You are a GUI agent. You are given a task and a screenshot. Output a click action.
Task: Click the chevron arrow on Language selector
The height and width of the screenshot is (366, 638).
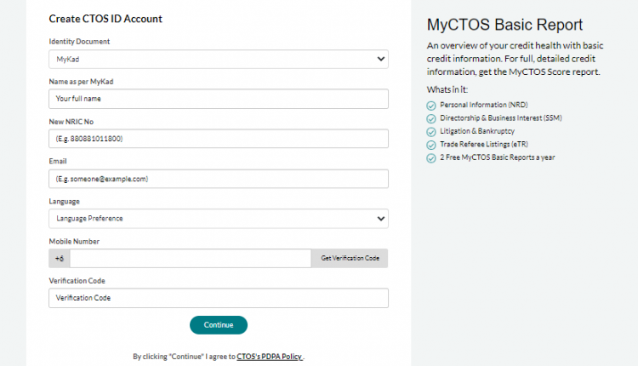click(379, 219)
